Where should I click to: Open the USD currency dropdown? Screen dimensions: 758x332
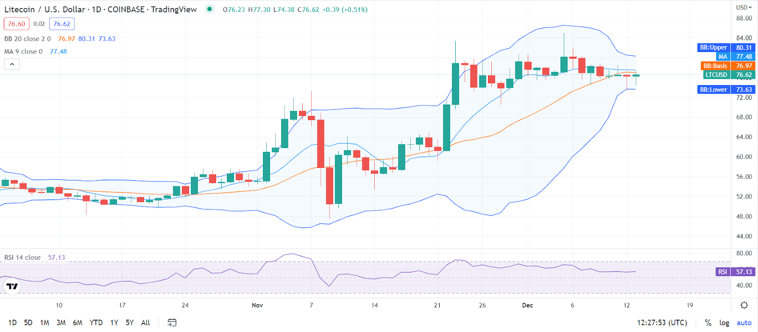pyautogui.click(x=744, y=7)
